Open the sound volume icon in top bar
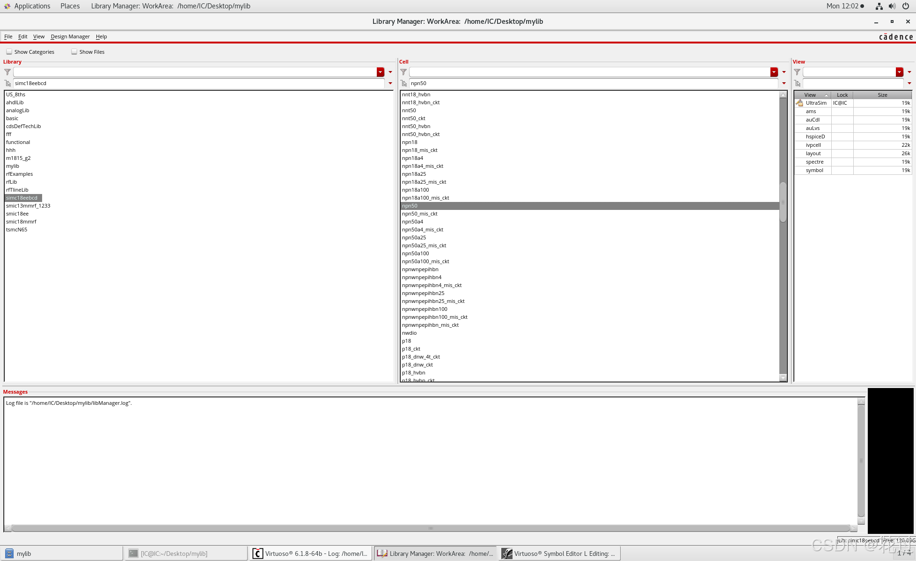This screenshot has height=561, width=916. coord(892,6)
